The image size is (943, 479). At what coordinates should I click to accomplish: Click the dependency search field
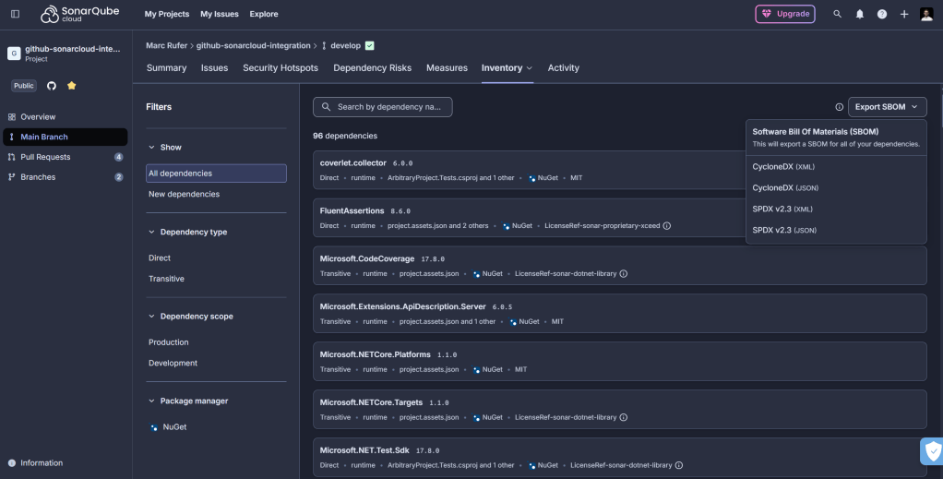pyautogui.click(x=383, y=107)
